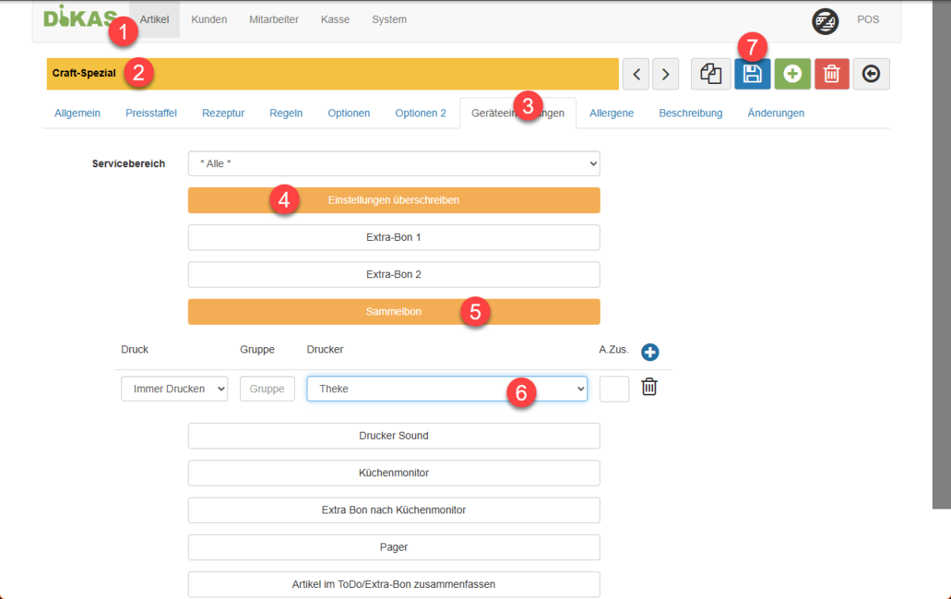Image resolution: width=951 pixels, height=599 pixels.
Task: Enable the Küchenmonitor toggle
Action: pyautogui.click(x=393, y=473)
